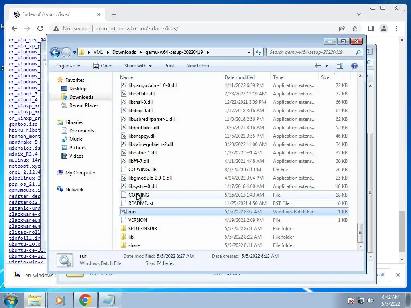Screen dimensions: 411x308
Task: Open Chrome profile avatar
Action: [x=384, y=28]
